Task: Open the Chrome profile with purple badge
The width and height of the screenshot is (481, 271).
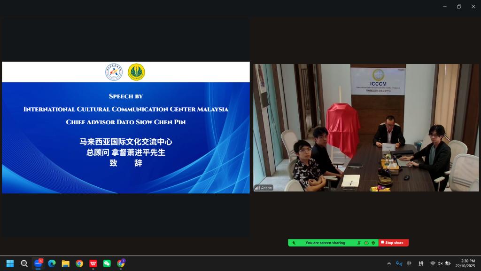Action: [121, 263]
